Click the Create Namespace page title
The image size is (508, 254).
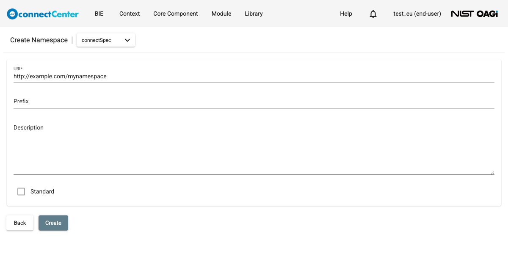(x=39, y=40)
